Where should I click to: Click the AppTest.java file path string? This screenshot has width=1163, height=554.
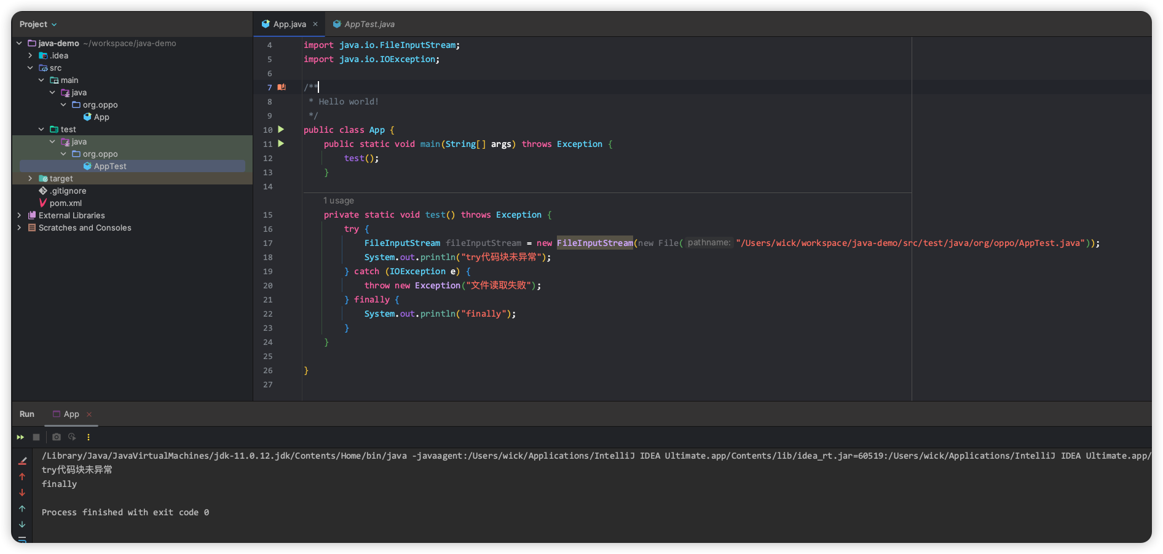[x=911, y=243]
